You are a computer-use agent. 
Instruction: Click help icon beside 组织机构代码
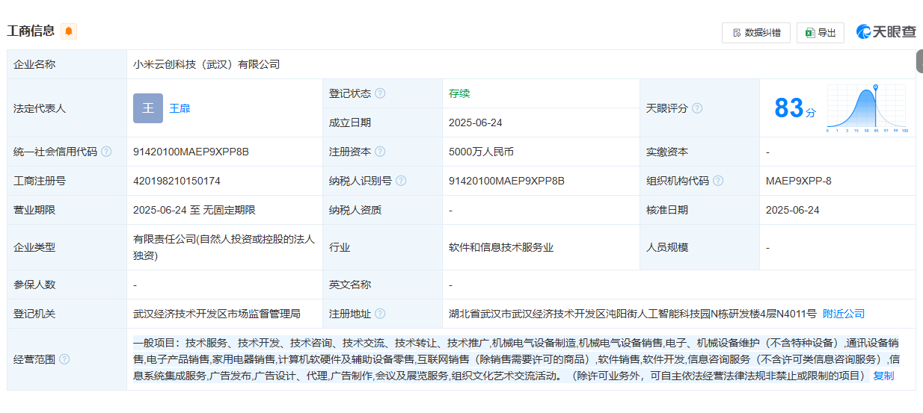click(718, 181)
